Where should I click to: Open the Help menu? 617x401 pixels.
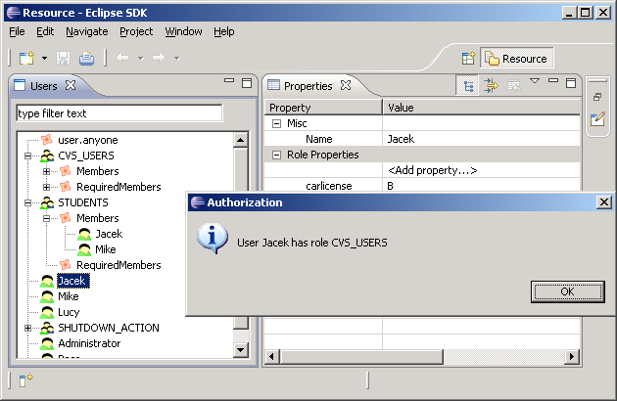point(224,31)
